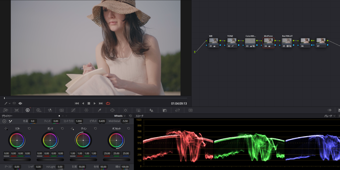This screenshot has height=170, width=340.
Task: Select the RGB Mixer palette icon
Action: 50,110
